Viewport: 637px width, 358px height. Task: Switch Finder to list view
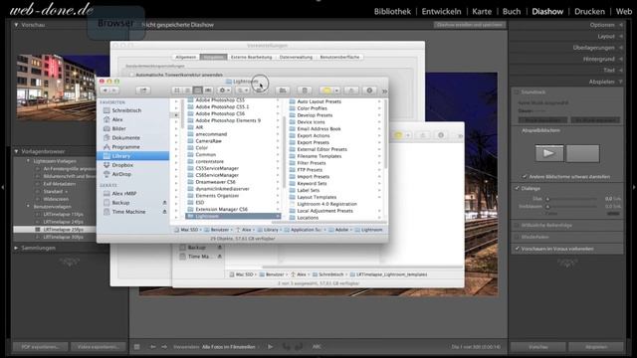click(187, 90)
